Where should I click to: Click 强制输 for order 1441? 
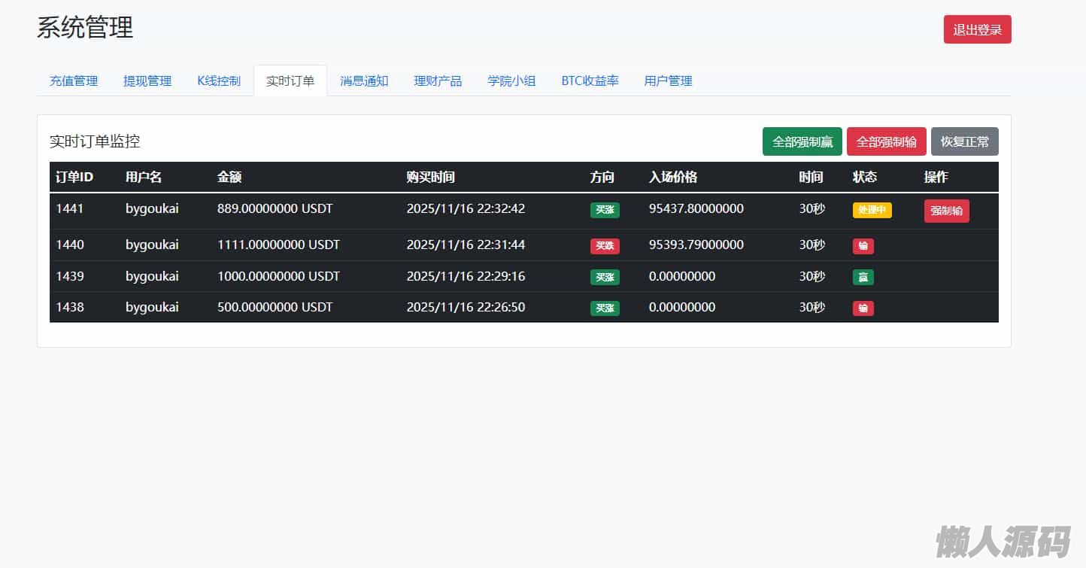tap(946, 211)
